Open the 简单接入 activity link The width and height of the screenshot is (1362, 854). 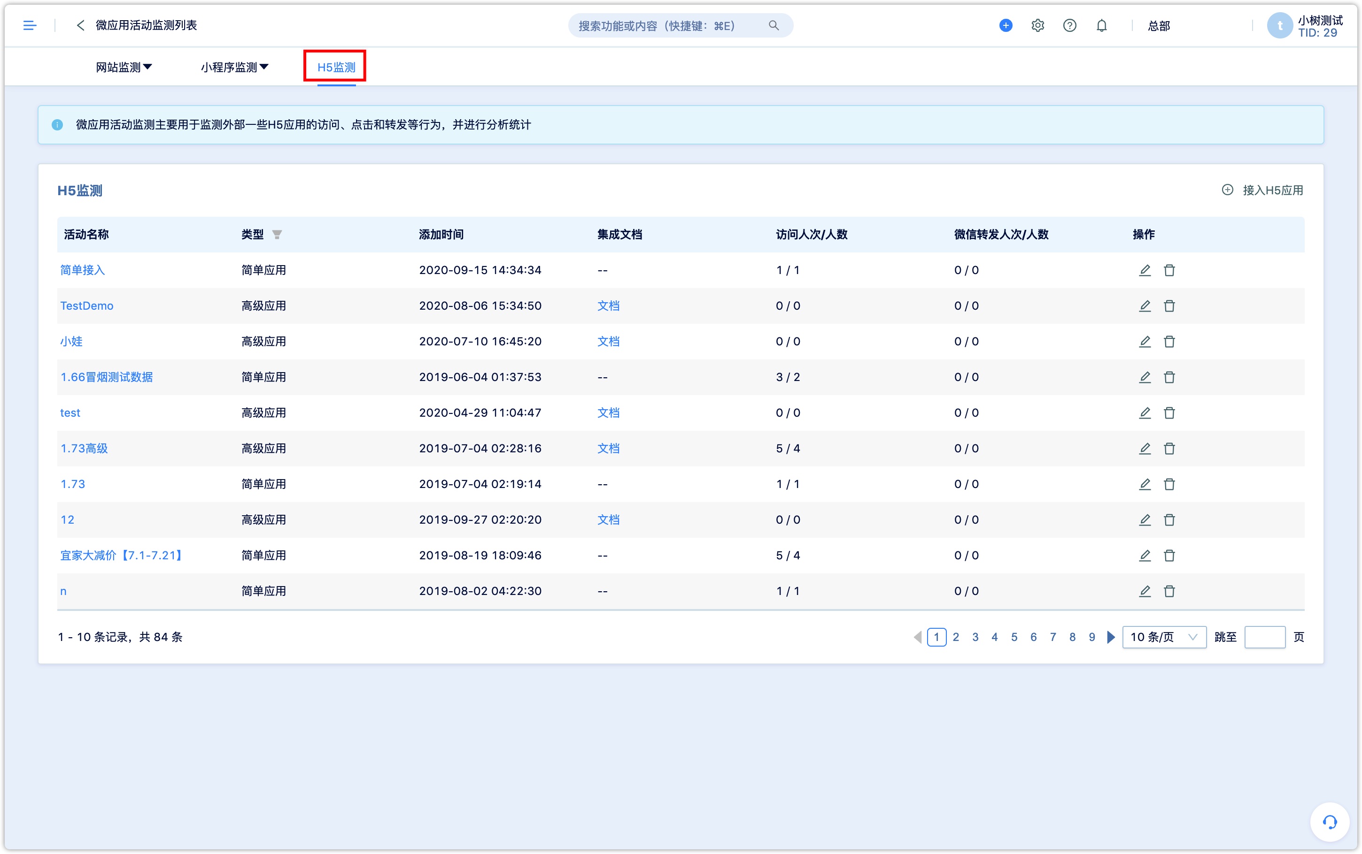pyautogui.click(x=83, y=270)
